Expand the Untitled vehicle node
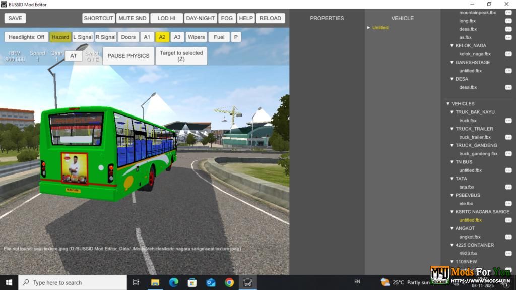This screenshot has width=516, height=290. [x=368, y=28]
